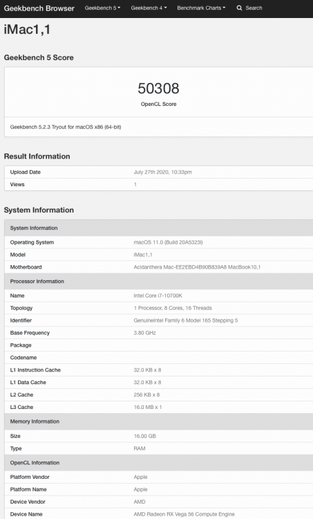Click the System Information section heading
This screenshot has height=519, width=313.
tap(39, 210)
